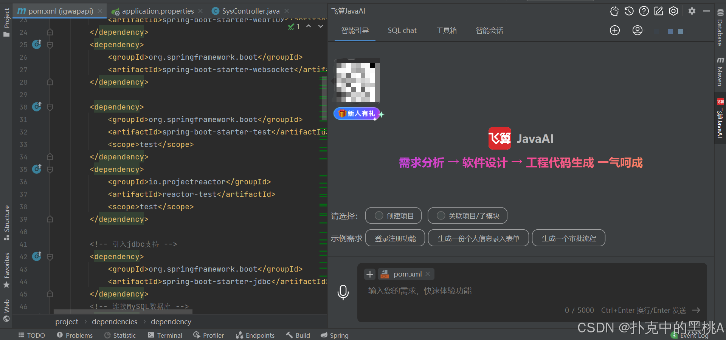Click the pixelated QR code thumbnail
726x340 pixels.
358,81
